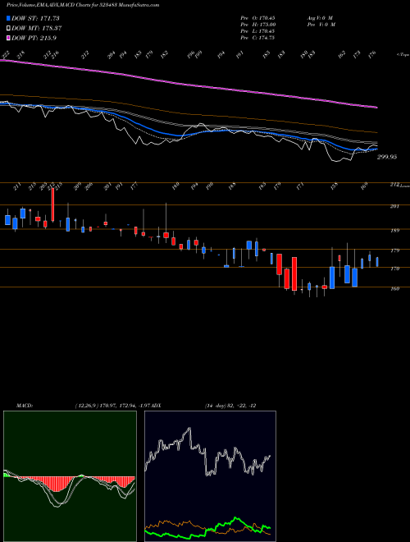Click the '201' price axis label

coord(394,206)
